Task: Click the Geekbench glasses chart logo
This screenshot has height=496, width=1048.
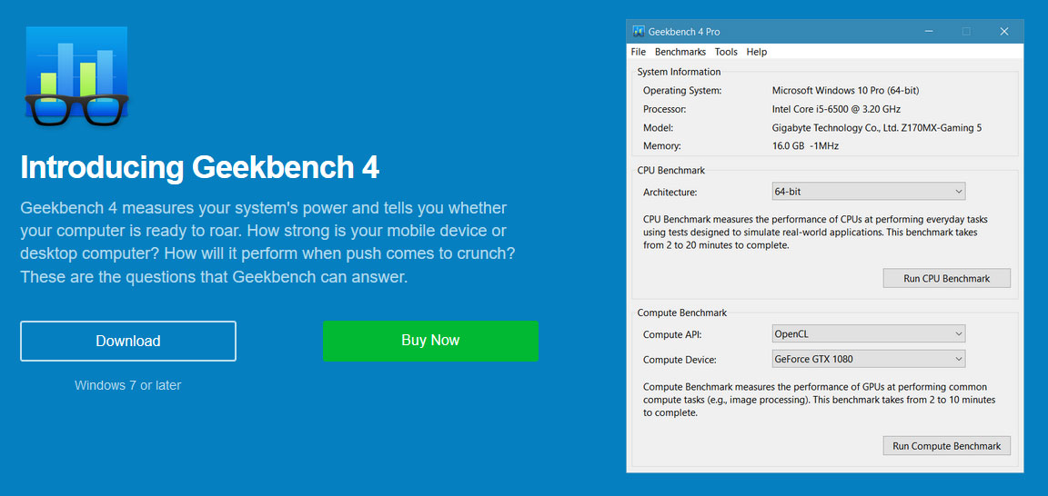Action: [76, 76]
